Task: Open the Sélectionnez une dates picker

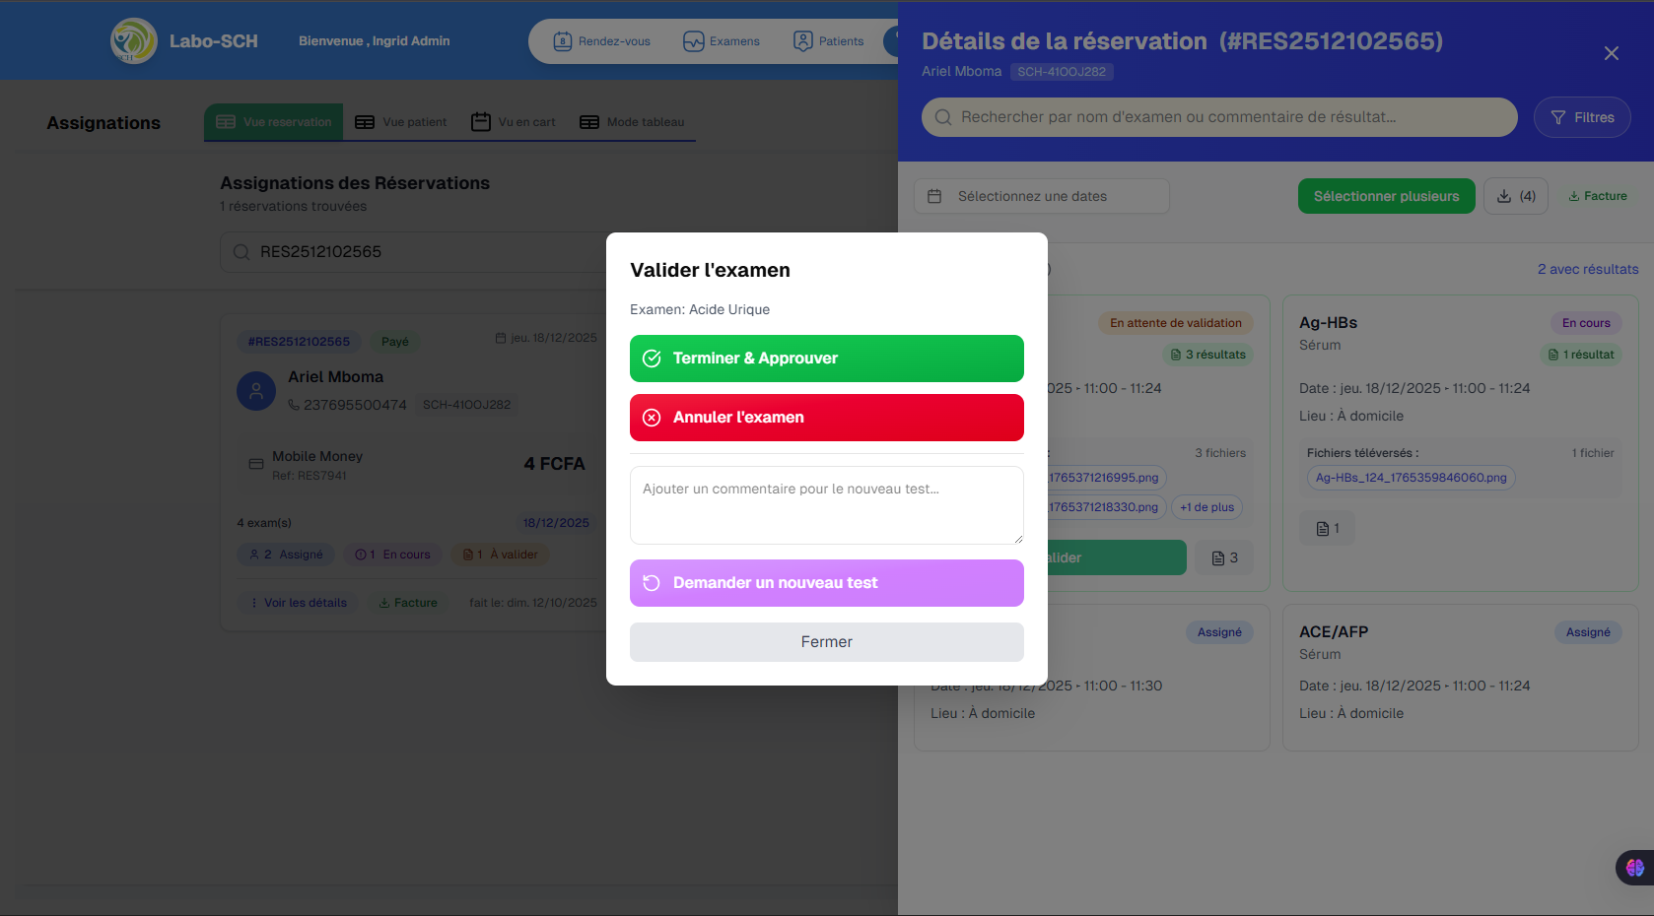Action: tap(1041, 196)
